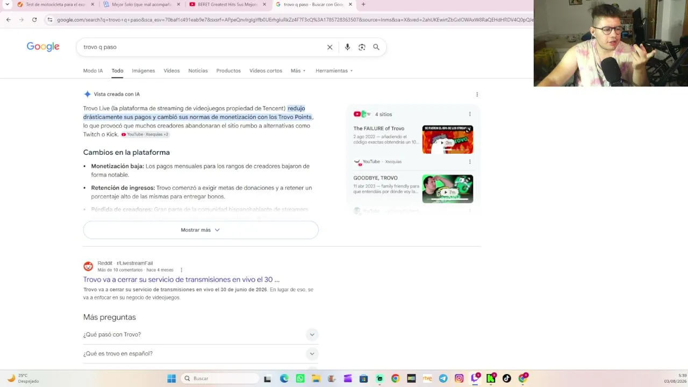Viewport: 688px width, 387px height.
Task: Click the 'Más preguntas' heading
Action: coord(110,318)
